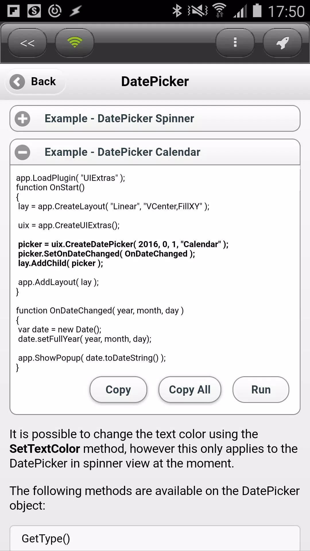This screenshot has height=551, width=310.
Task: Tap the battery status icon
Action: click(257, 11)
